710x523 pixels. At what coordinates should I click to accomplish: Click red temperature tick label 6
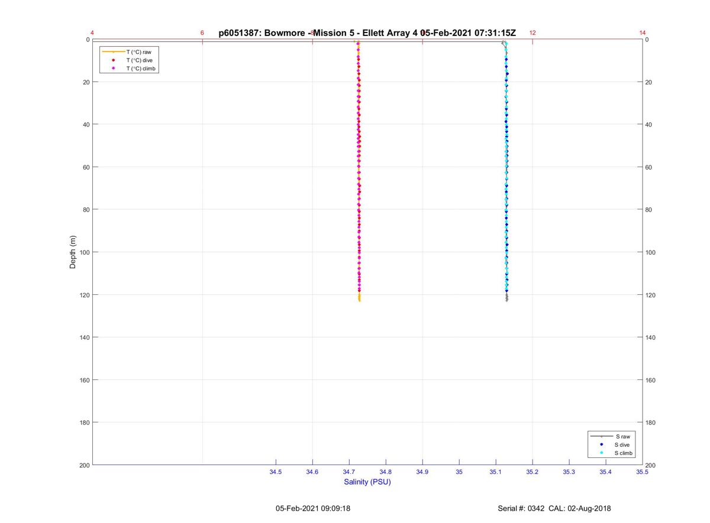click(x=202, y=33)
